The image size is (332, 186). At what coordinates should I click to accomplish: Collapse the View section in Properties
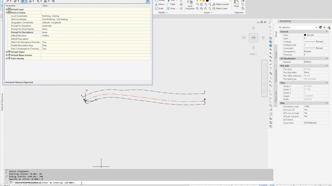(x=327, y=83)
